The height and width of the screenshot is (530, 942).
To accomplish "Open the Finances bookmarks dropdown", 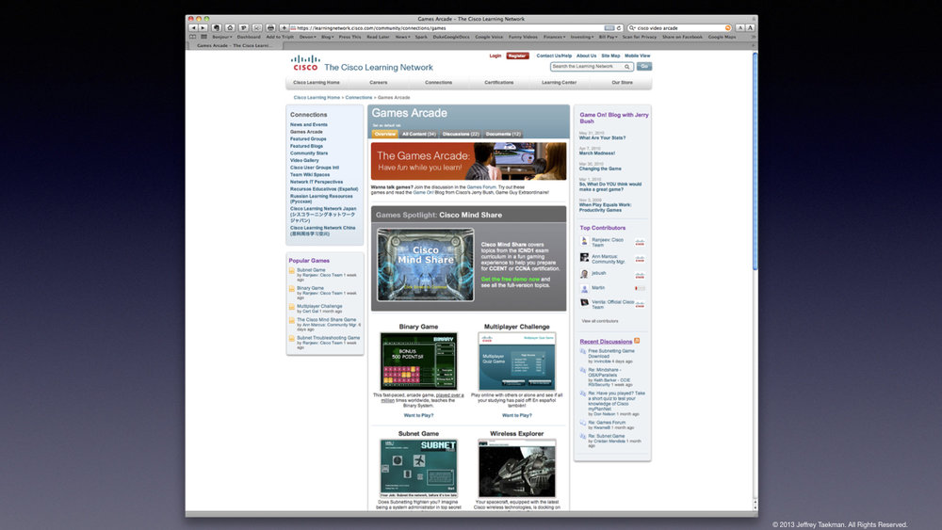I will [x=554, y=37].
